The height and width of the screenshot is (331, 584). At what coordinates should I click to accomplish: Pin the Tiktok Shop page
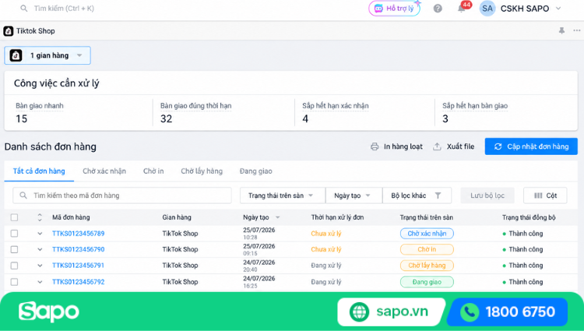click(561, 31)
